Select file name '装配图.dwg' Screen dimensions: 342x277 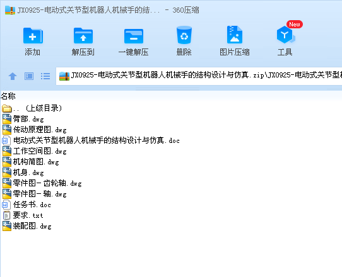point(32,226)
